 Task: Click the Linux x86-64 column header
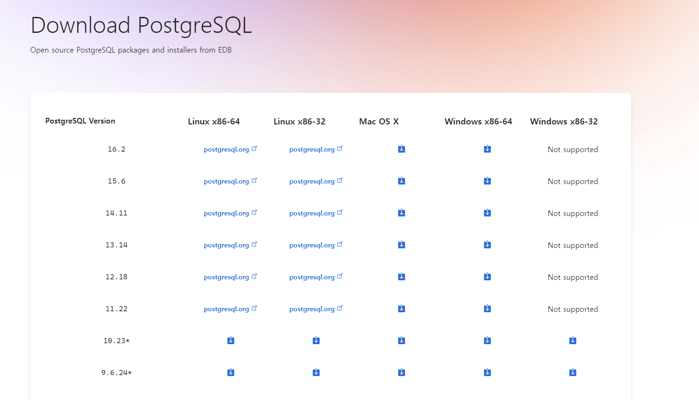[214, 121]
